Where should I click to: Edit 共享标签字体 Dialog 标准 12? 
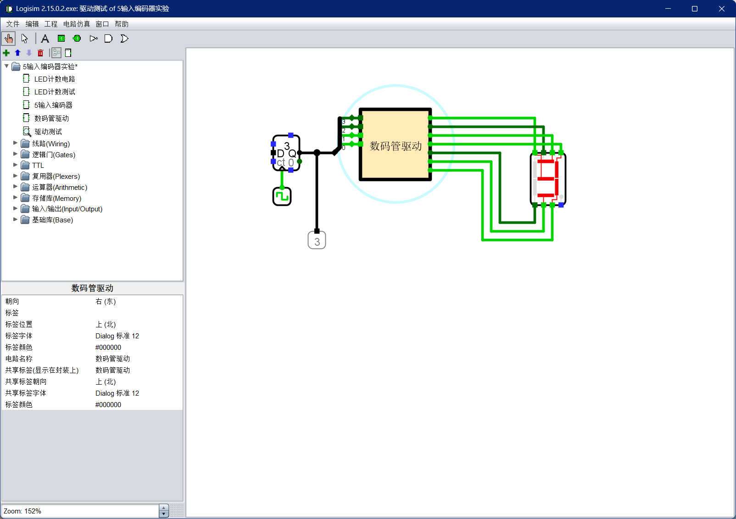click(138, 393)
